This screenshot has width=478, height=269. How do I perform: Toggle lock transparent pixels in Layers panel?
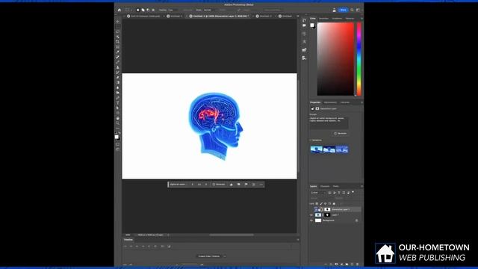[x=317, y=204]
